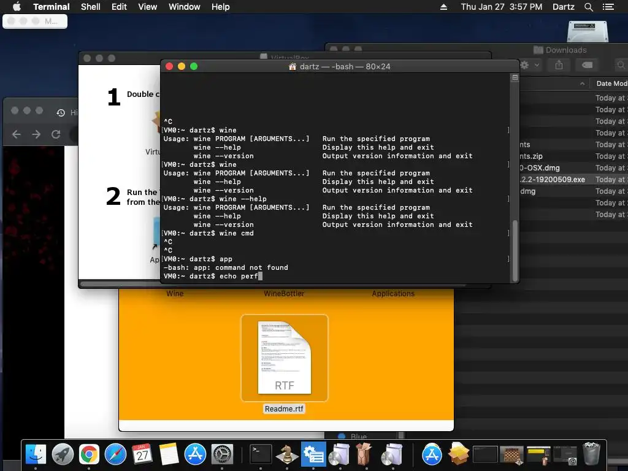The width and height of the screenshot is (628, 471).
Task: Open the Chess app in Dock
Action: (287, 454)
